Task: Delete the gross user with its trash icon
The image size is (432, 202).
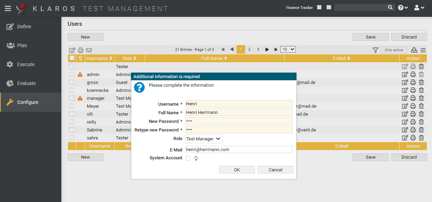Action: tap(421, 82)
